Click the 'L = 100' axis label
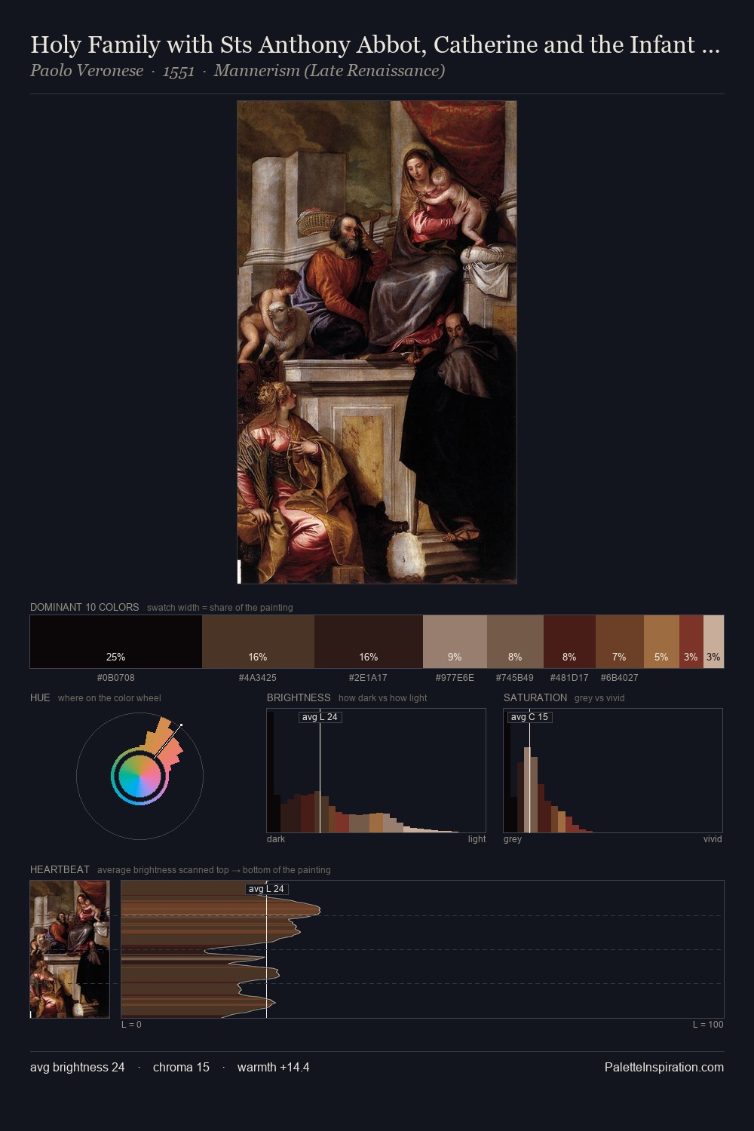The width and height of the screenshot is (754, 1131). click(x=708, y=1025)
